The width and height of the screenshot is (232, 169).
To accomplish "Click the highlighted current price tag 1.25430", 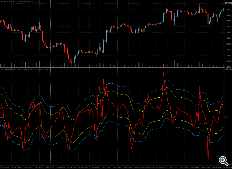I will click(x=228, y=3).
